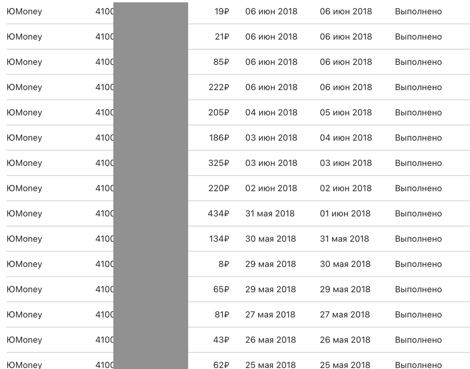Select the 4100 wallet number in the 62₽ row
This screenshot has width=470, height=369.
tap(105, 365)
